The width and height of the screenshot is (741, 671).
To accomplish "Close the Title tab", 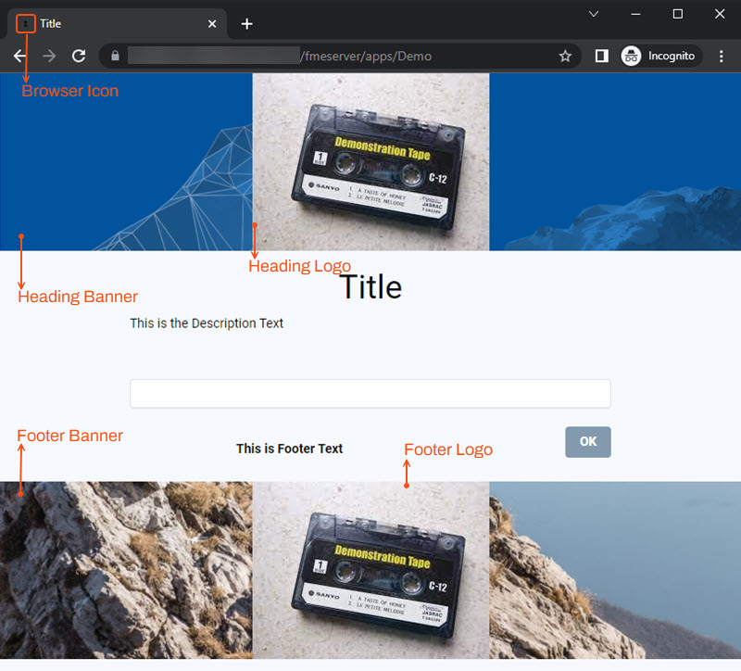I will 212,24.
